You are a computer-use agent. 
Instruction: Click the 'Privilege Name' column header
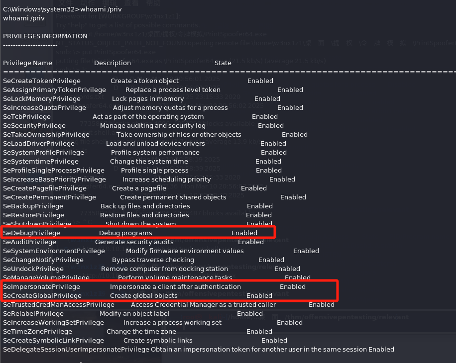27,63
